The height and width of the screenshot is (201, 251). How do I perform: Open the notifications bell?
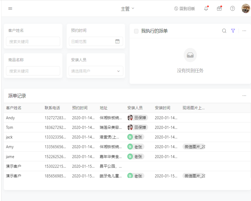click(x=206, y=8)
